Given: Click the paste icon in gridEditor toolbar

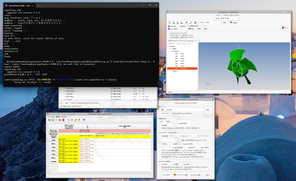Looking at the screenshot, I should coord(72,120).
